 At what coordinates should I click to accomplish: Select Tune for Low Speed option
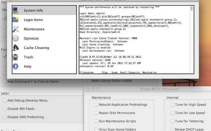(x=172, y=113)
